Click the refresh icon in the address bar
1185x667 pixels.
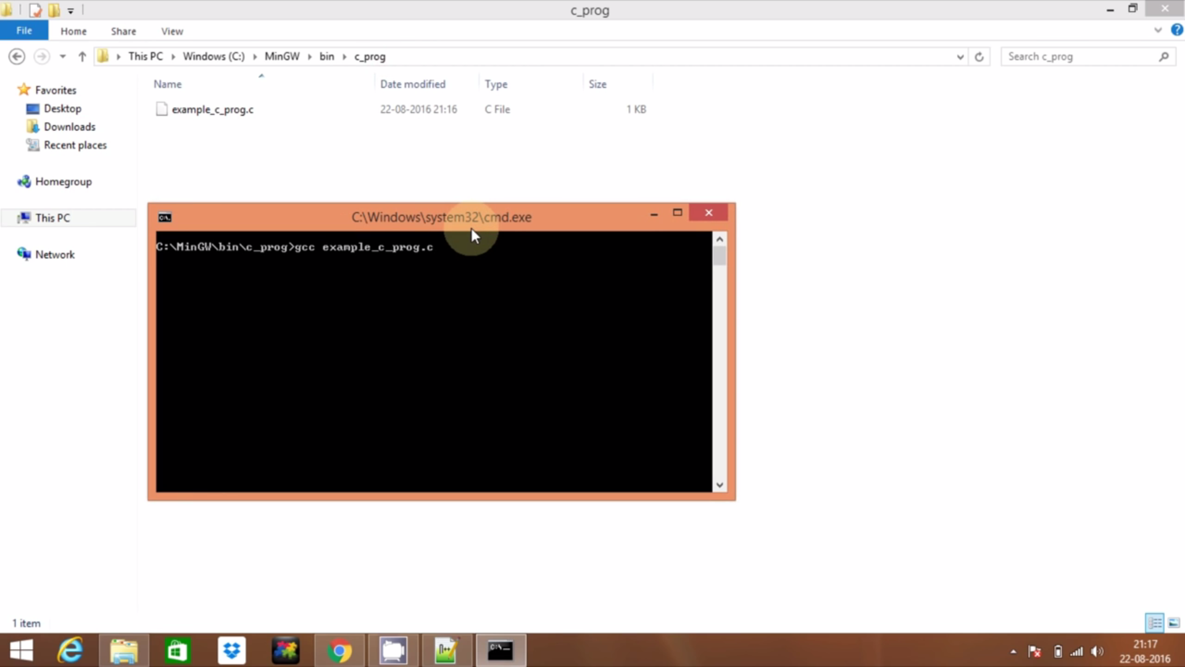(x=979, y=56)
